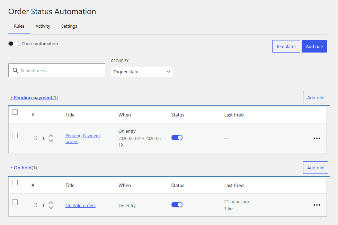338x225 pixels.
Task: Grab drag handle of Pending Payment orders row
Action: click(x=36, y=138)
